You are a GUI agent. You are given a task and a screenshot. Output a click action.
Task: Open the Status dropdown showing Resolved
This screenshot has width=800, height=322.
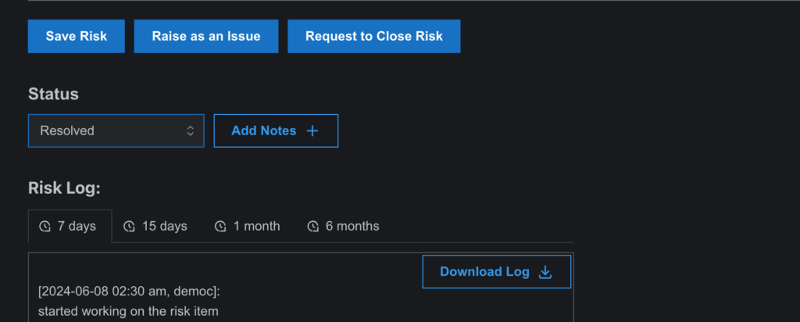click(x=116, y=131)
